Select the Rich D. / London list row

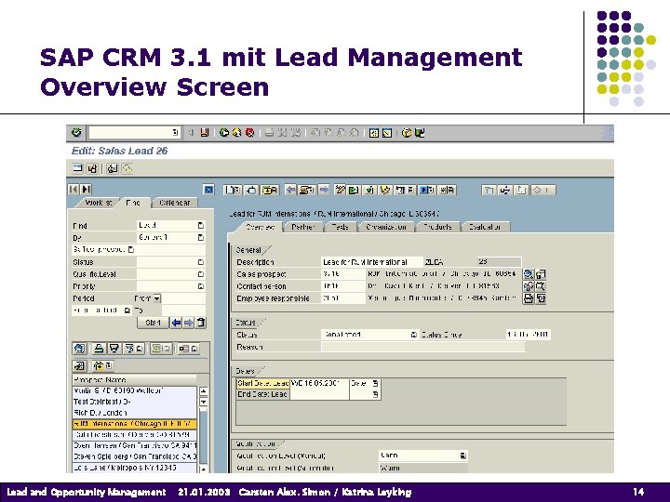tap(134, 413)
